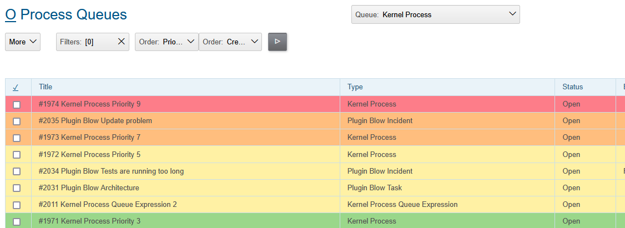Click the Status column header
Screen dimensions: 625x228
point(572,87)
